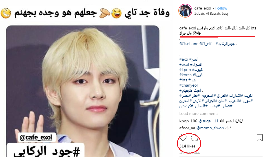Open the cafe_exol profile picture
This screenshot has width=264, height=157.
pyautogui.click(x=185, y=11)
